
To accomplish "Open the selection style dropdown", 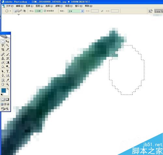I will [76, 11].
